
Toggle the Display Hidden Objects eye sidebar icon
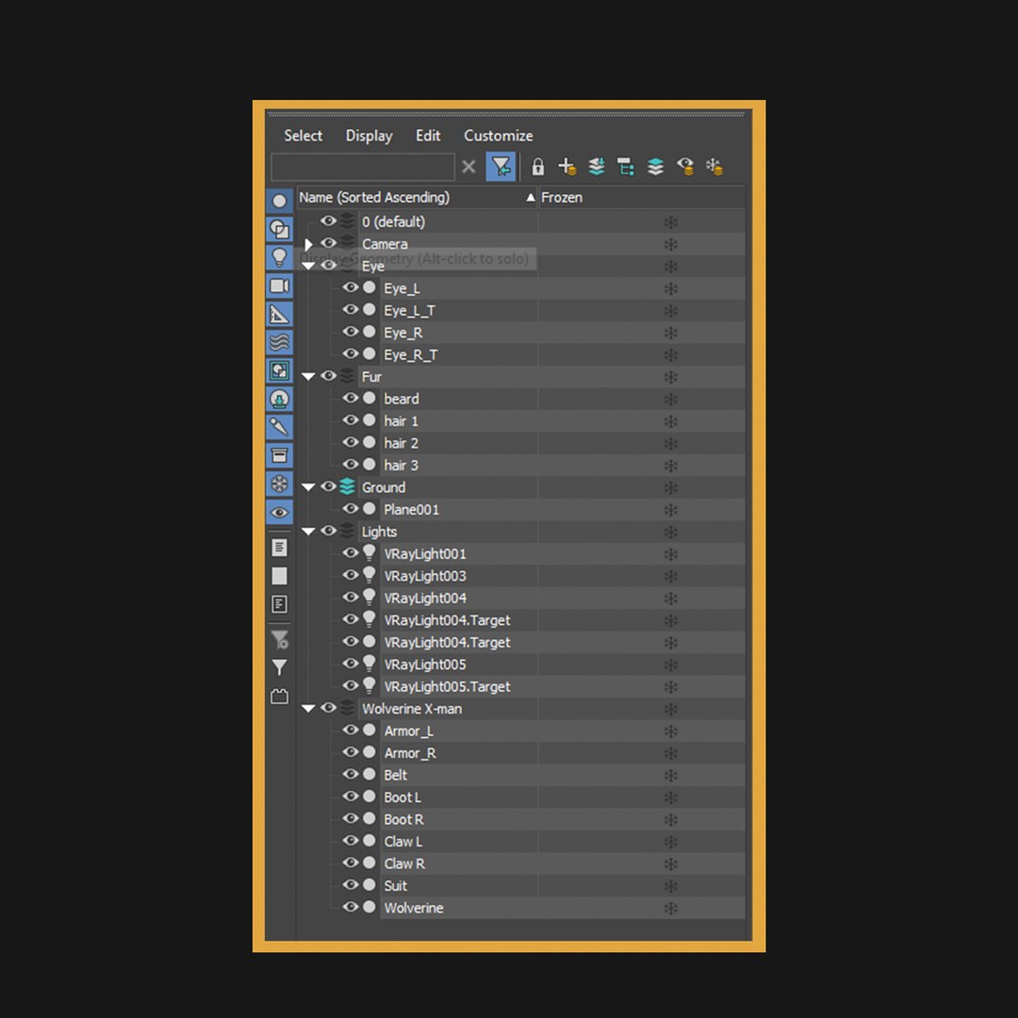pos(279,512)
